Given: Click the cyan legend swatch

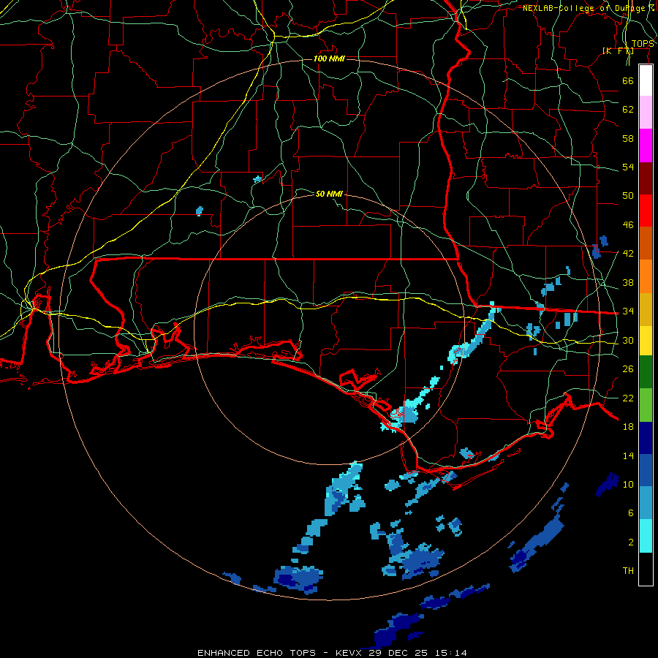Looking at the screenshot, I should click(646, 536).
